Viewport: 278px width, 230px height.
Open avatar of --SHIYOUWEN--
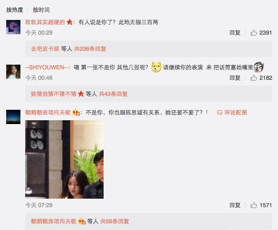coord(13,72)
